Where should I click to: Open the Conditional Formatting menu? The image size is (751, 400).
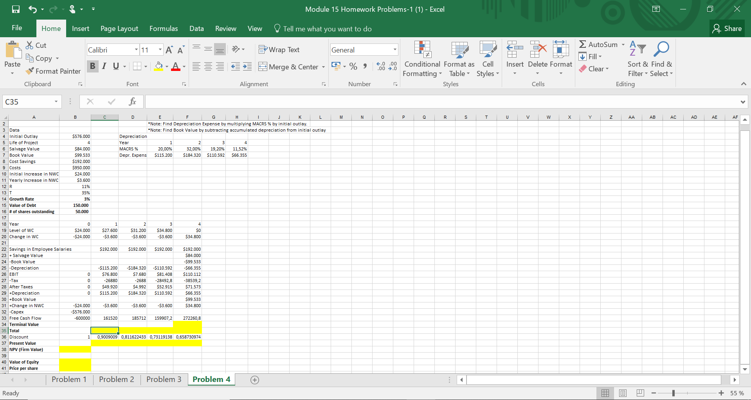(422, 59)
